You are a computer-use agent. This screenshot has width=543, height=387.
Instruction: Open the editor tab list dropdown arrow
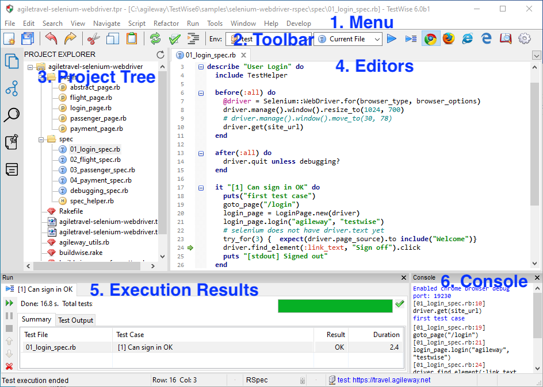536,55
